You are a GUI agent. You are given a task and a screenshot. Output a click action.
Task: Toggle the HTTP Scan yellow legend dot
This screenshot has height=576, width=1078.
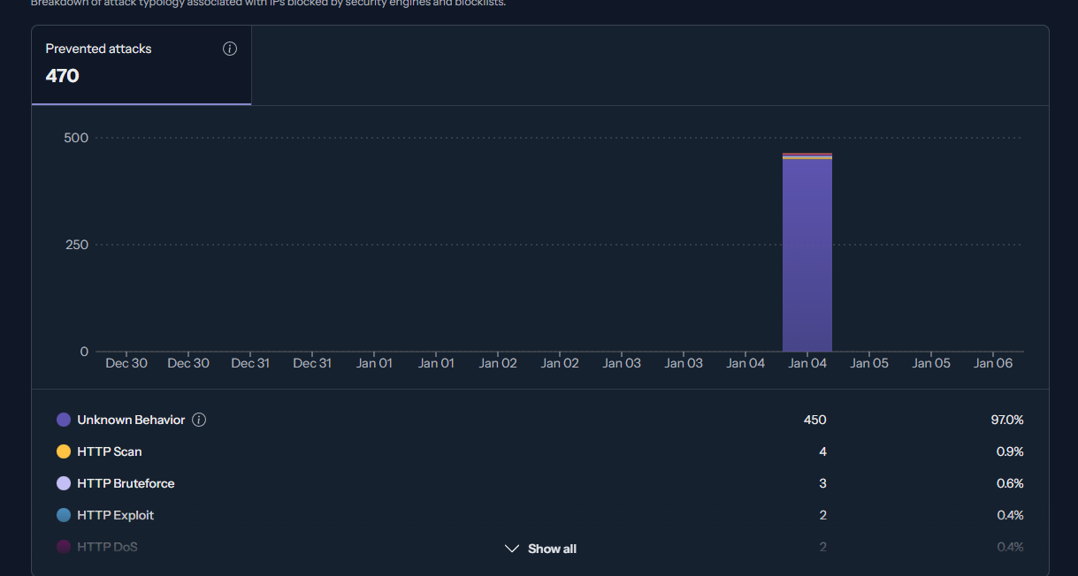point(64,451)
